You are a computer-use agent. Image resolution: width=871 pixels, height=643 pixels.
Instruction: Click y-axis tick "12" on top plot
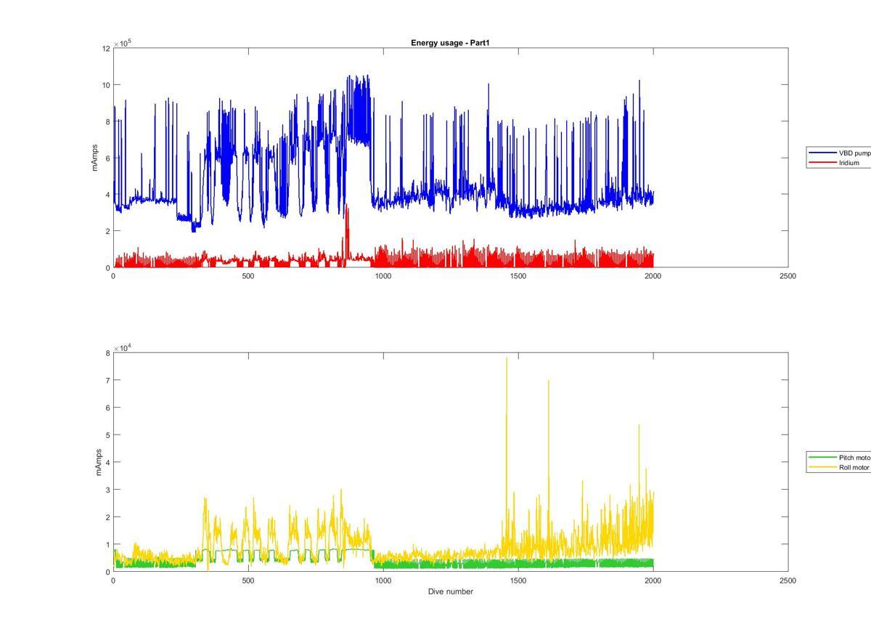click(x=106, y=48)
